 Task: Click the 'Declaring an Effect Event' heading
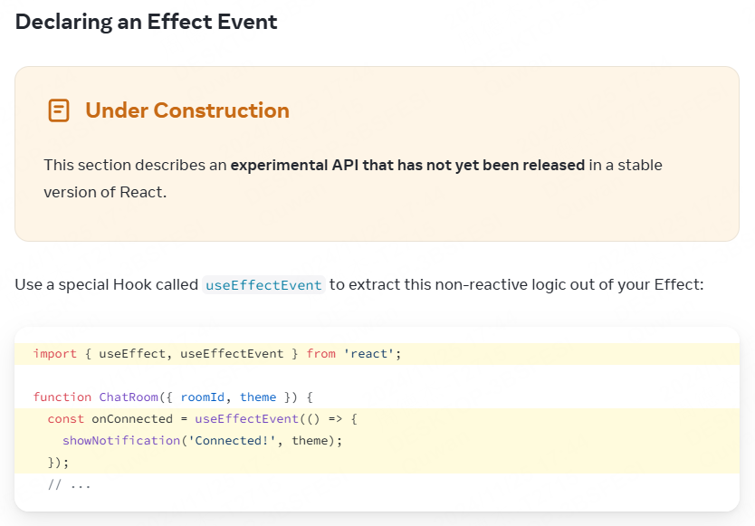pyautogui.click(x=146, y=22)
